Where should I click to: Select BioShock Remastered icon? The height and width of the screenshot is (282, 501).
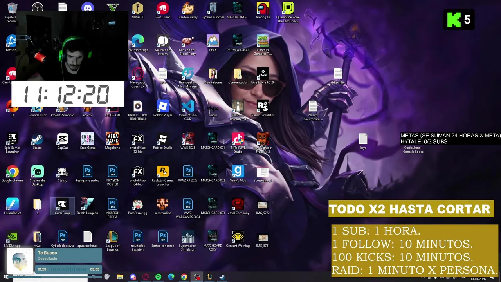tap(238, 110)
